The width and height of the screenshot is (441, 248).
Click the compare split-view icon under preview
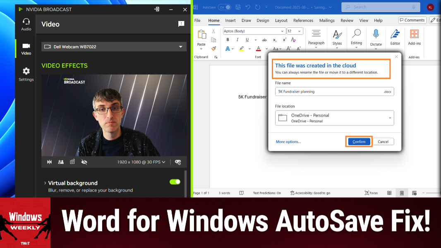click(50, 162)
